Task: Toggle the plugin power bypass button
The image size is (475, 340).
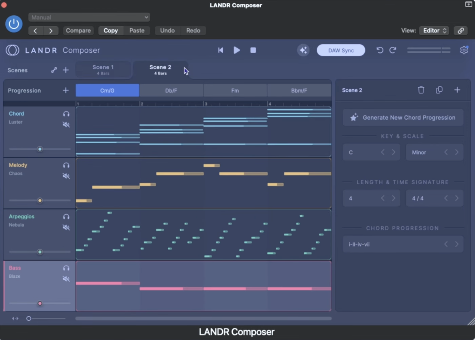Action: [14, 24]
